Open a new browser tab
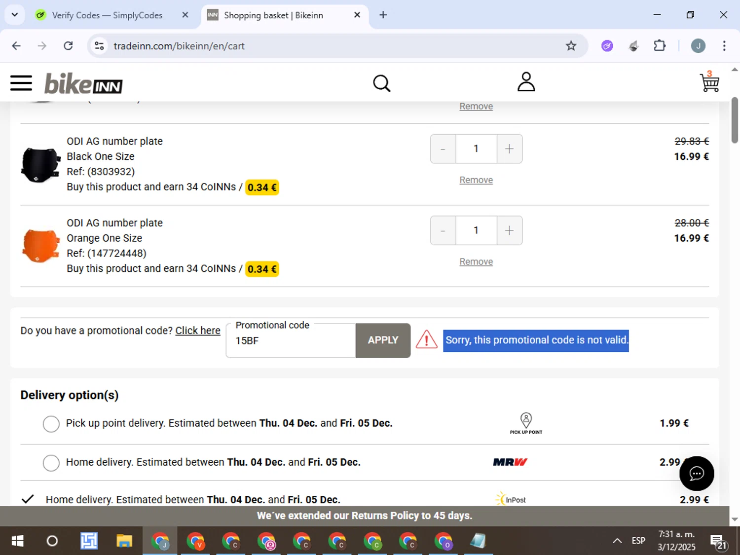740x555 pixels. [383, 15]
